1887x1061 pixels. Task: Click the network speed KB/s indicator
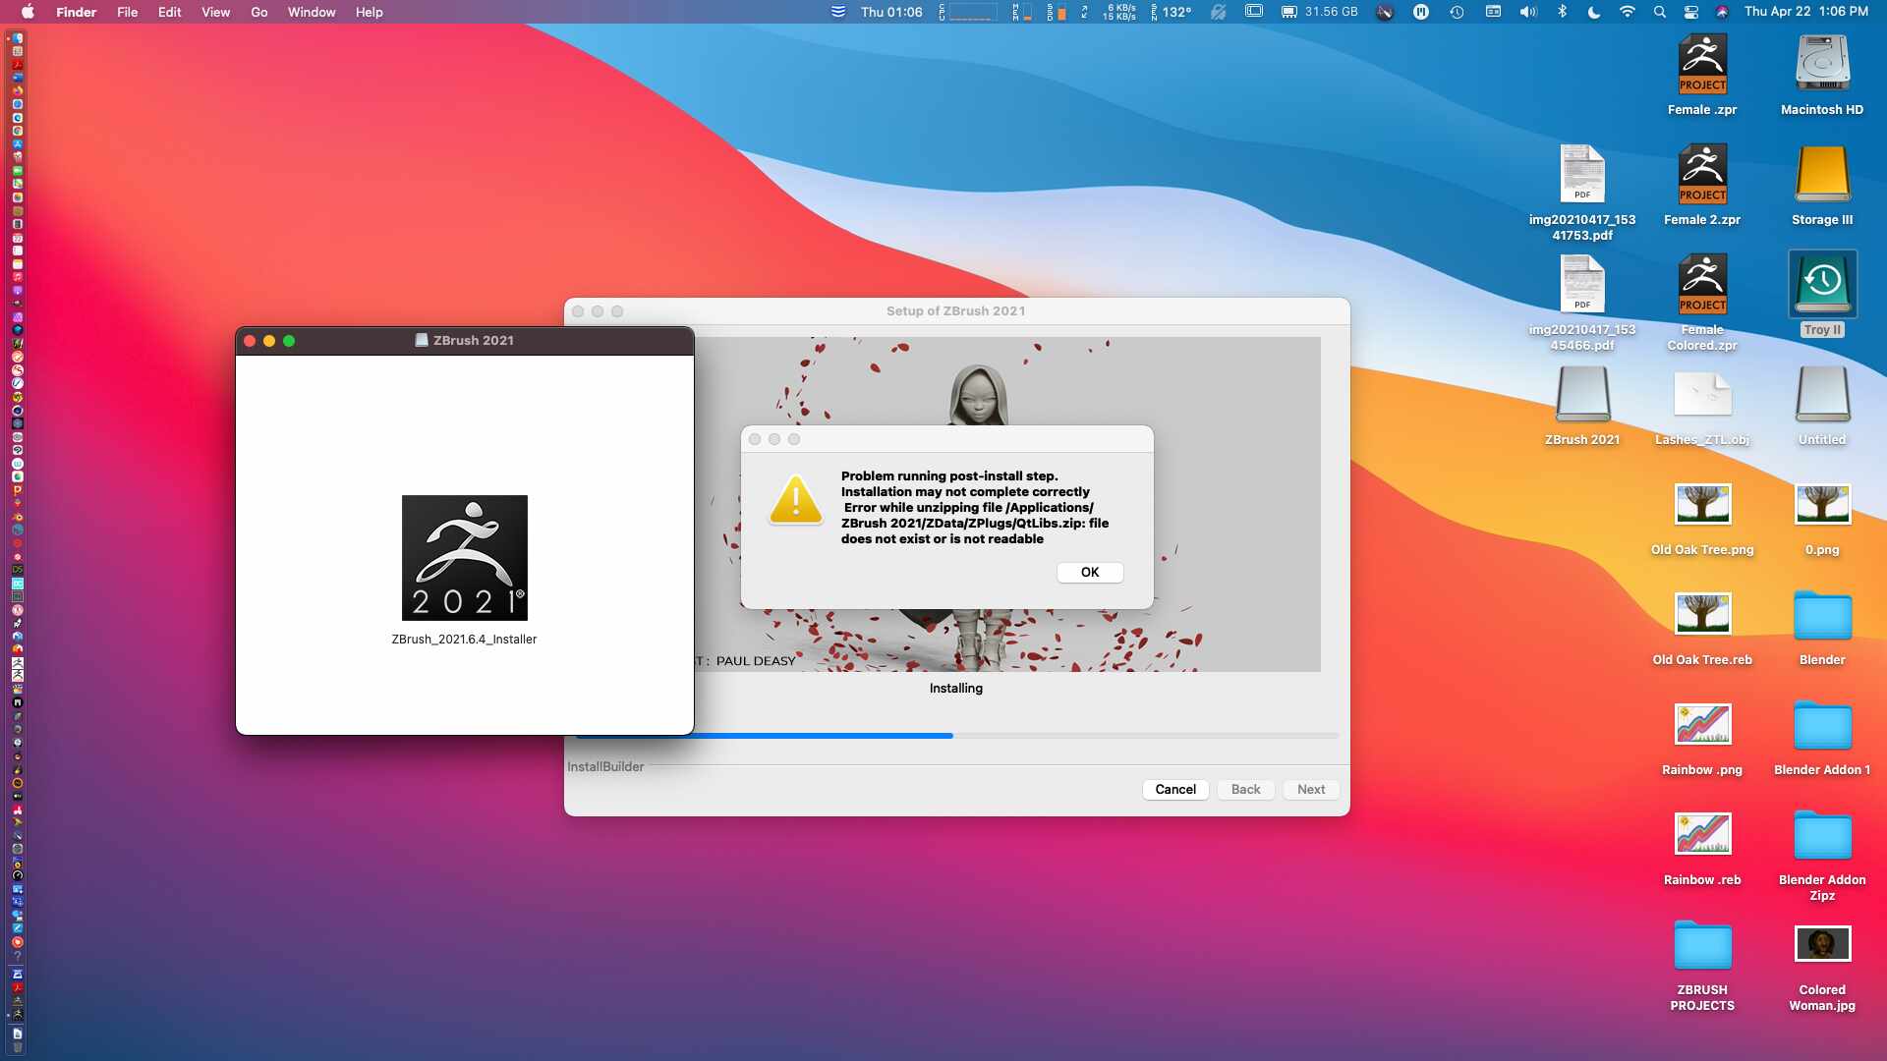click(1117, 12)
